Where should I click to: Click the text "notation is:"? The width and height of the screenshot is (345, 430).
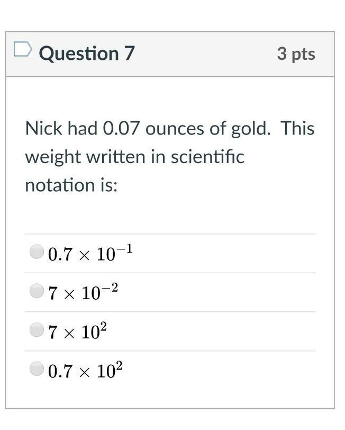(71, 185)
